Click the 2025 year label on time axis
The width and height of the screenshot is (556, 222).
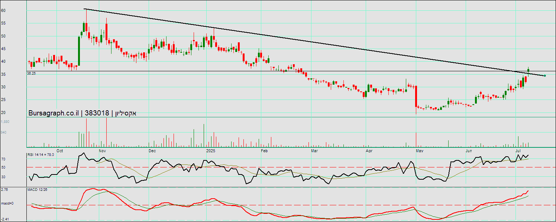point(211,151)
